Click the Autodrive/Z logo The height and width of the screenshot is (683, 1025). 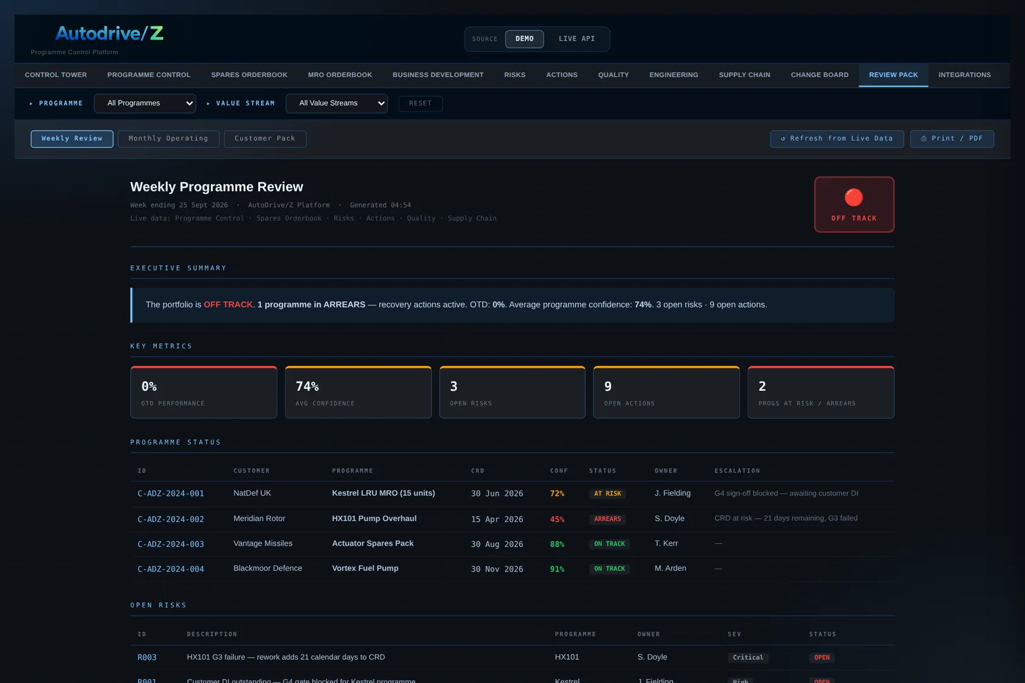coord(109,33)
